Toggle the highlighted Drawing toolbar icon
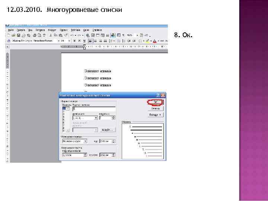Screen dimensions: 268x201 (113, 35)
